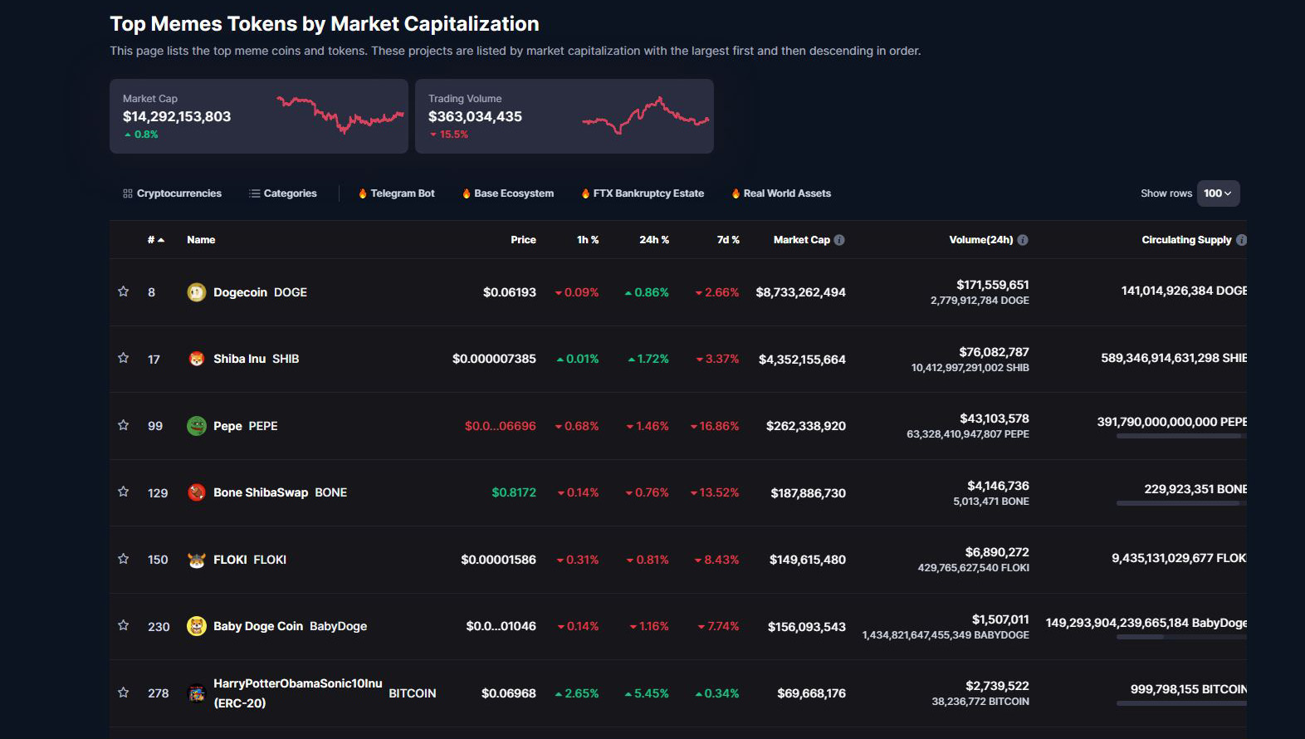Viewport: 1305px width, 739px height.
Task: Click the Categories list icon
Action: pos(255,193)
